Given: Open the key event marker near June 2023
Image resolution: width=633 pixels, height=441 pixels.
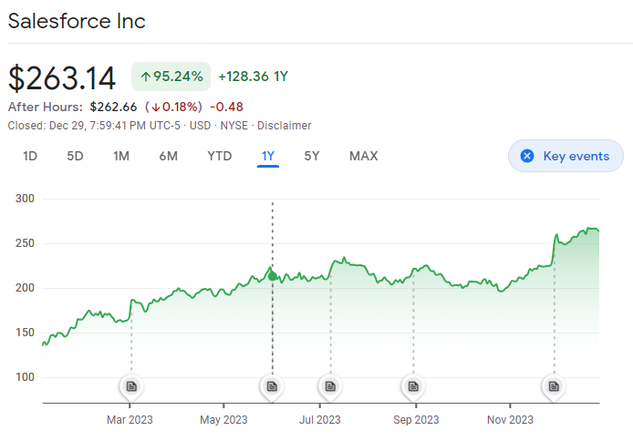Looking at the screenshot, I should click(x=272, y=386).
